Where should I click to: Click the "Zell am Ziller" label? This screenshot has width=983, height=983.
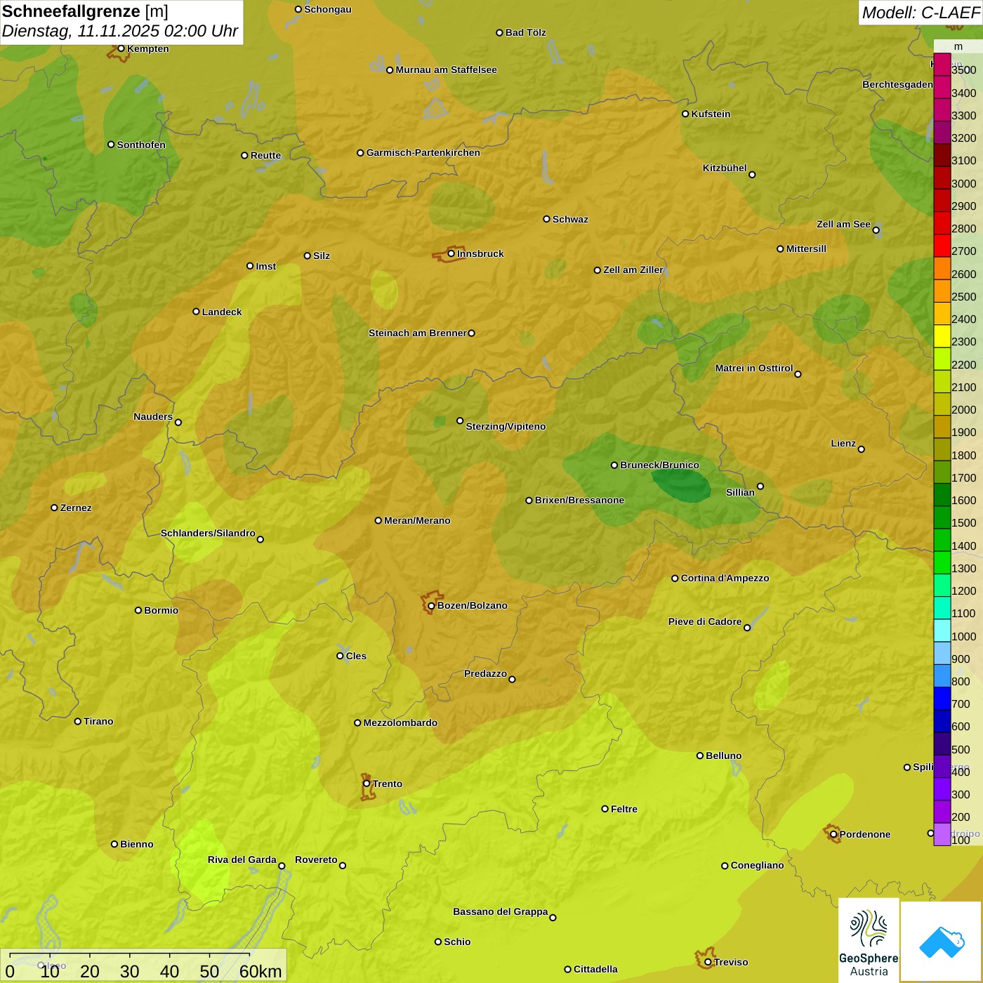[633, 270]
